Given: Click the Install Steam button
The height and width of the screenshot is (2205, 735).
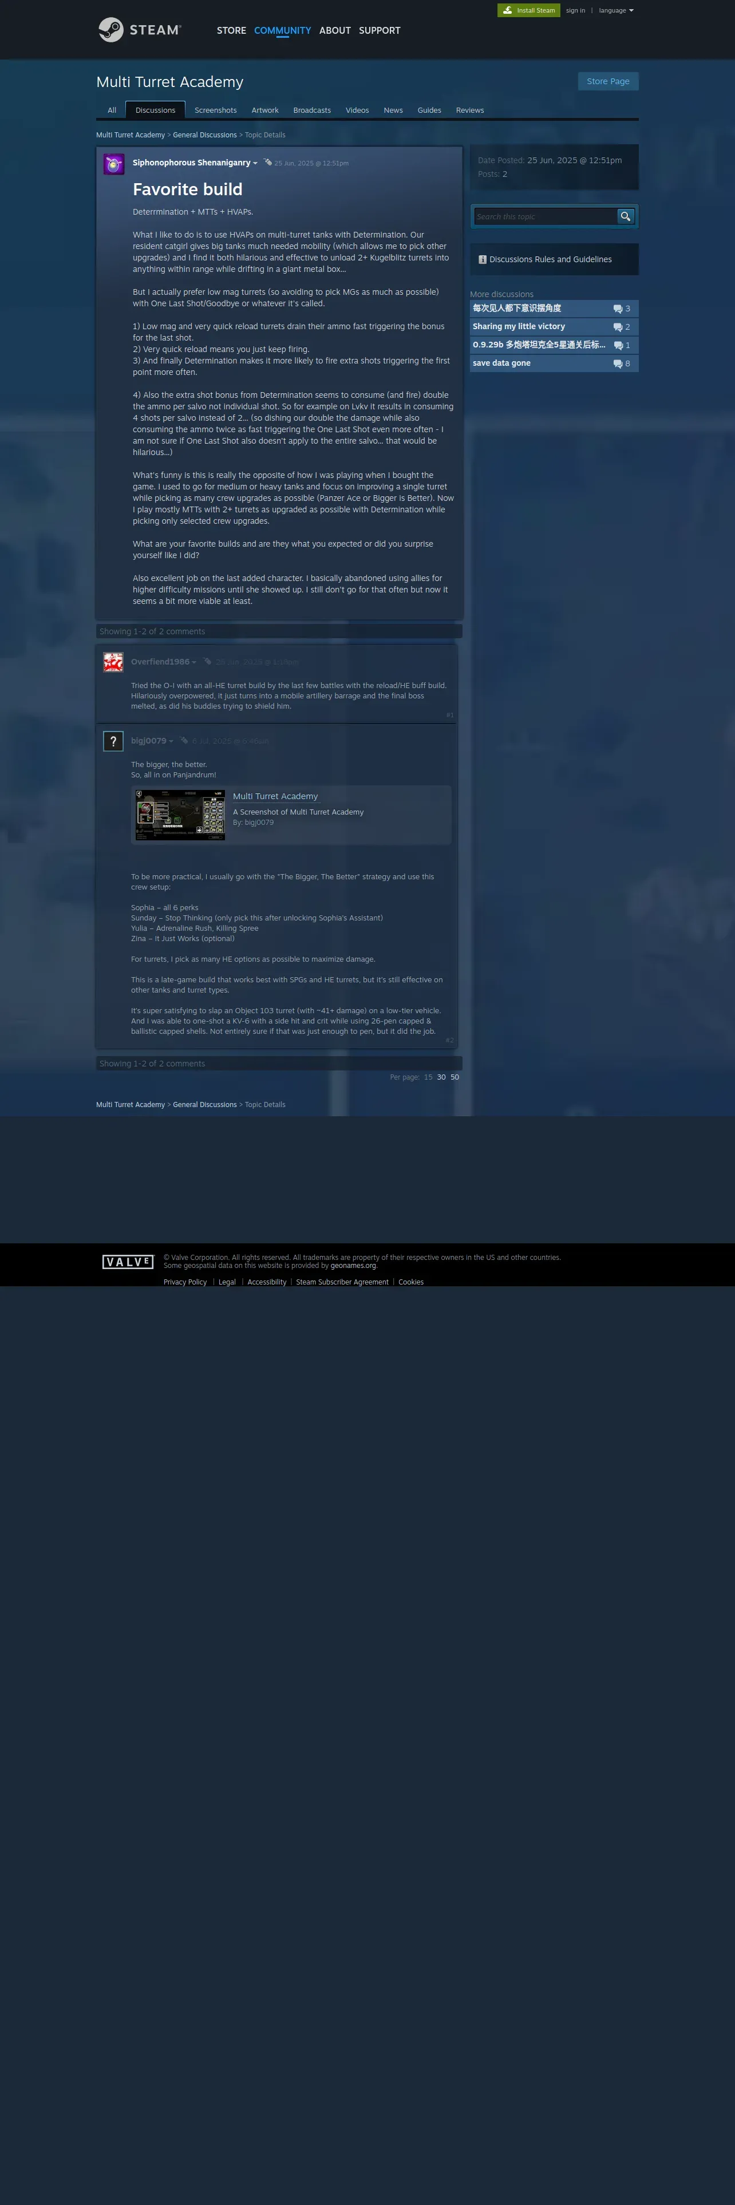Looking at the screenshot, I should click(529, 10).
